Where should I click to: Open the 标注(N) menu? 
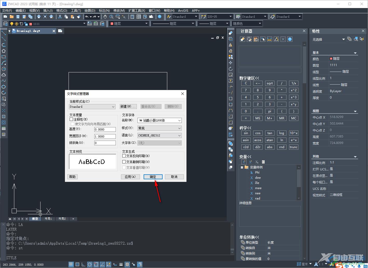(104, 11)
